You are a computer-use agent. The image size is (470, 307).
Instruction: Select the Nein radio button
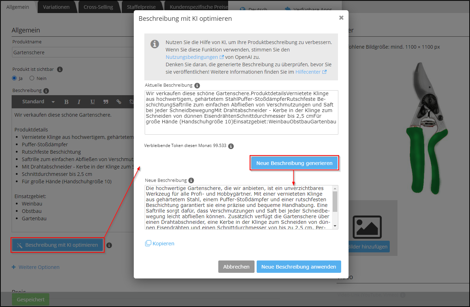(32, 78)
